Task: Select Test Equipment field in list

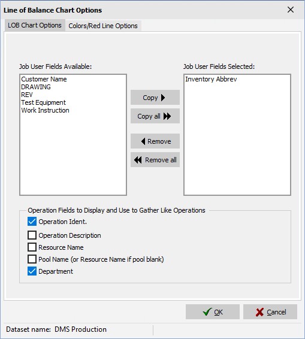Action: point(44,102)
